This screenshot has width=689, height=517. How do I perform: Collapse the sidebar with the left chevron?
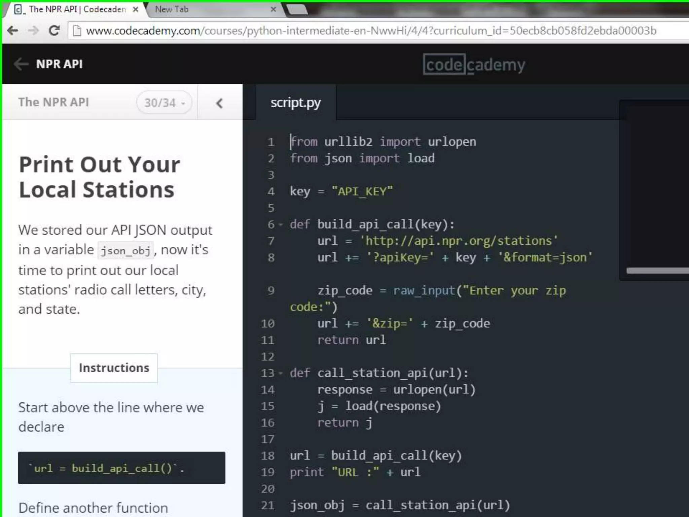[x=220, y=103]
